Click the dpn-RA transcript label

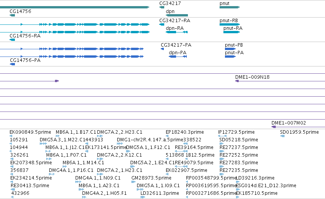click(x=175, y=28)
